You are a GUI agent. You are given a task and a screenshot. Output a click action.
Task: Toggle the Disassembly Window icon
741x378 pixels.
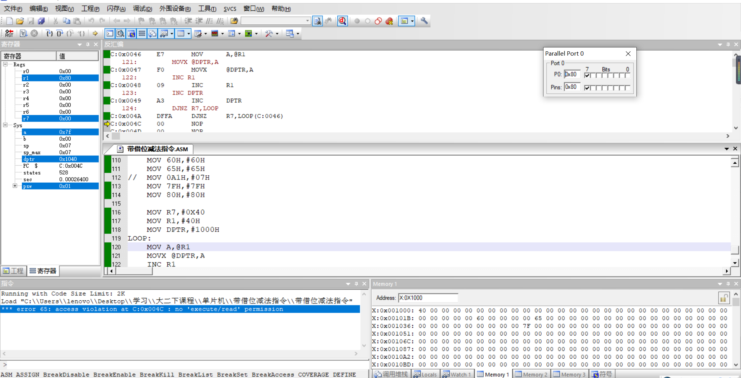coord(121,34)
